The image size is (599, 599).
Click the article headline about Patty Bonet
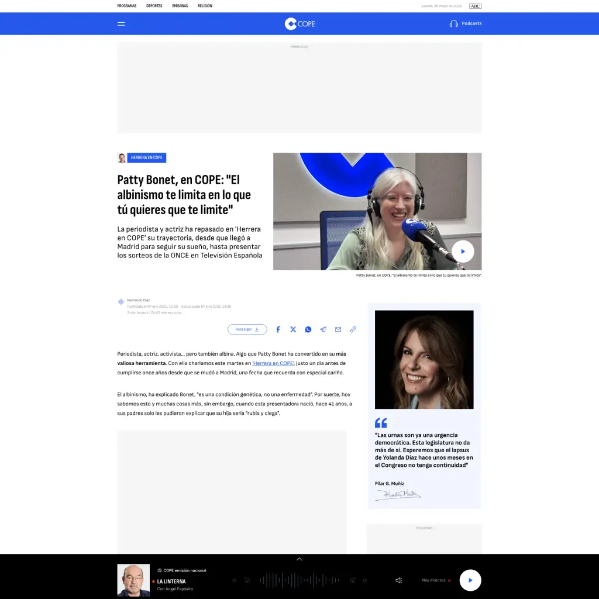coord(184,195)
